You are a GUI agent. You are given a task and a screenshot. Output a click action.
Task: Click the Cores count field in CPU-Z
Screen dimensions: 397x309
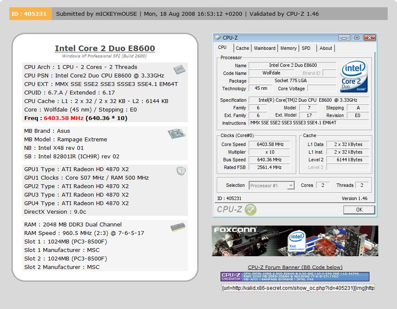click(x=323, y=185)
